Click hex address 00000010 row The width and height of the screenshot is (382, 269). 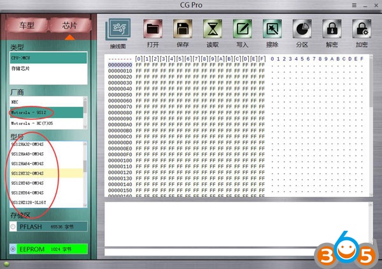click(x=120, y=71)
